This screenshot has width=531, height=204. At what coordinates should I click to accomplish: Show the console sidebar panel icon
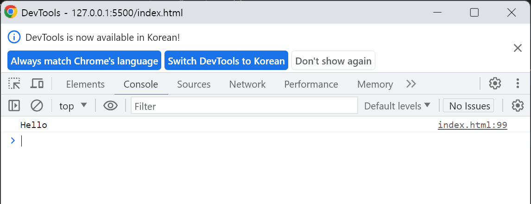[14, 106]
